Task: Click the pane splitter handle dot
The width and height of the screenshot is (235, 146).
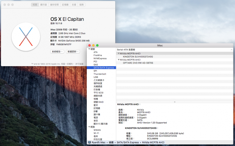Action: point(175,102)
